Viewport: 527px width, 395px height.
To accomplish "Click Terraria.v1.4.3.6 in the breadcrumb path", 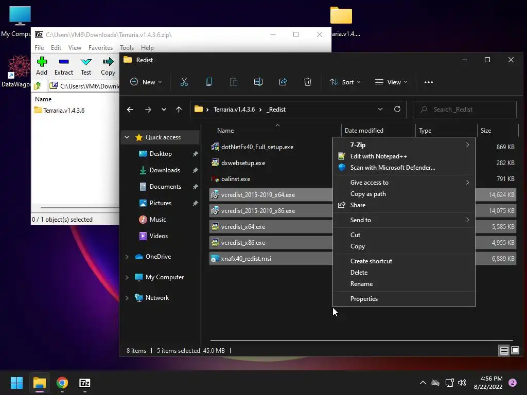I will [x=234, y=110].
